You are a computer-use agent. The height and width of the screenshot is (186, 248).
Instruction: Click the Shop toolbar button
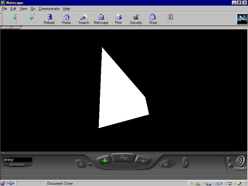153,19
